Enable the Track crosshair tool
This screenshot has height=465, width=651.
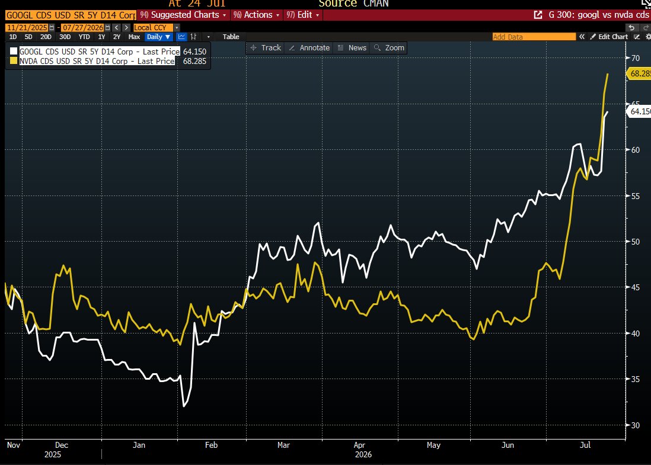tap(266, 48)
